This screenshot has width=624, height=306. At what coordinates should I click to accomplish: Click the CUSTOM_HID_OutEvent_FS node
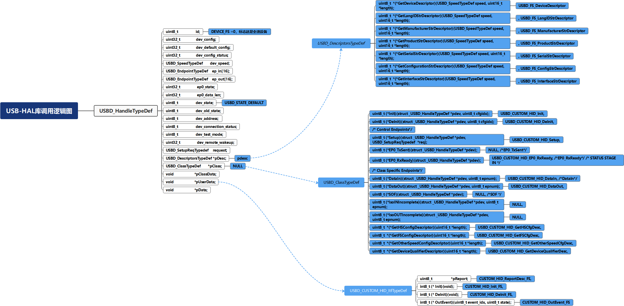point(546,302)
